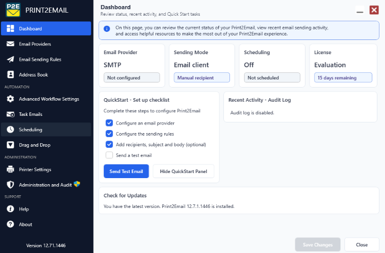Click the gear icon for Advanced Workflow Settings
Screen dimensions: 385x253
10,99
